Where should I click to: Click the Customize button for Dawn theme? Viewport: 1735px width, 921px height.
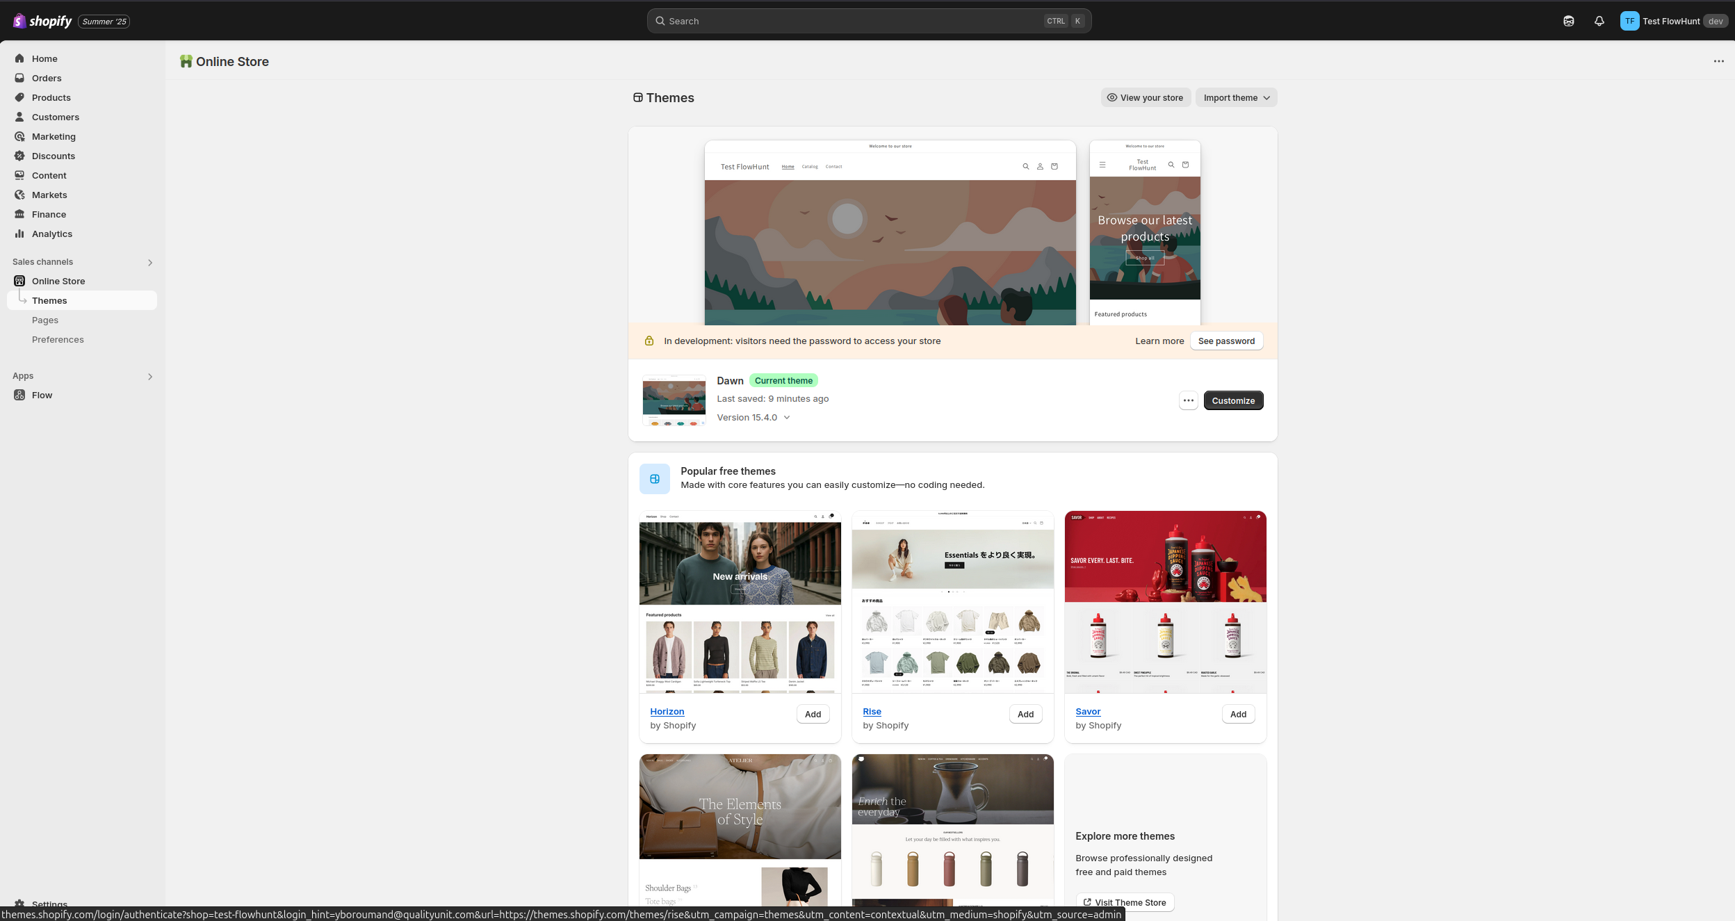(x=1233, y=400)
